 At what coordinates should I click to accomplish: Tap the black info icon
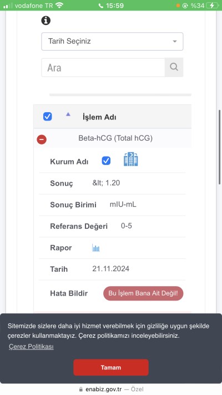click(46, 21)
